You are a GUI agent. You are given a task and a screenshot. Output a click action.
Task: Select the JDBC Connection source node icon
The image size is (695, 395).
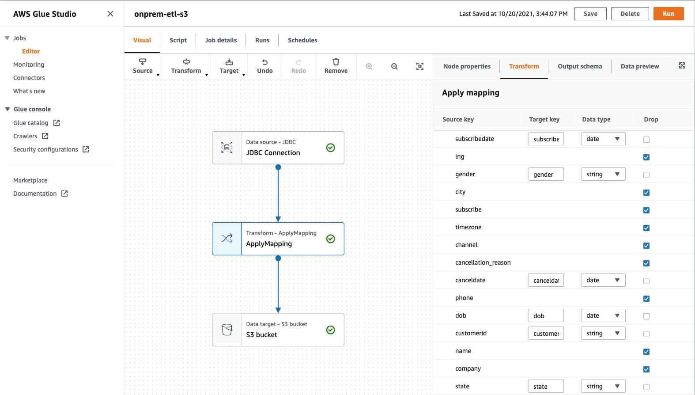tap(227, 148)
